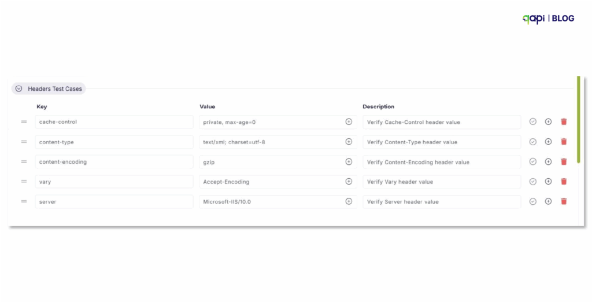592x302 pixels.
Task: Delete the content-encoding test row
Action: 564,162
